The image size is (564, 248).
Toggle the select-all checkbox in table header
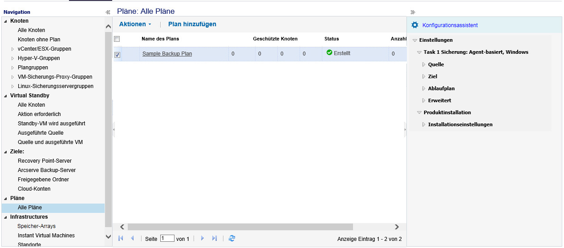pyautogui.click(x=117, y=39)
